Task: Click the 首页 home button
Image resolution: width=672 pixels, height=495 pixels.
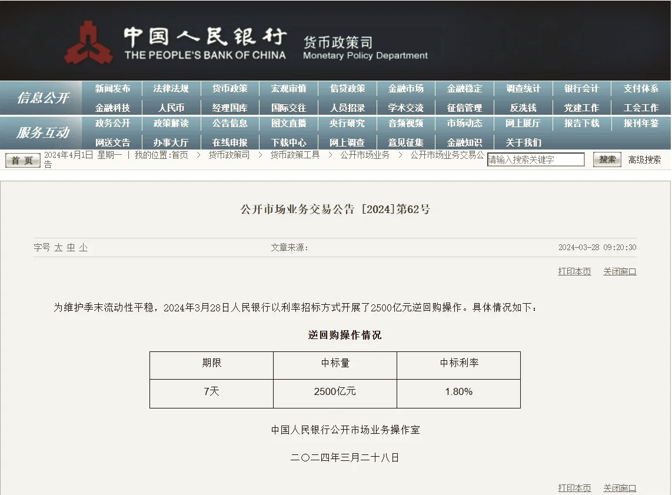Action: pyautogui.click(x=23, y=160)
